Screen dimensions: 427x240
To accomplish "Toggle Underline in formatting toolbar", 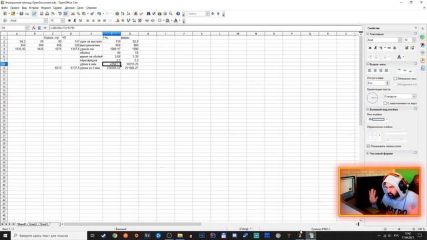I will pos(80,21).
